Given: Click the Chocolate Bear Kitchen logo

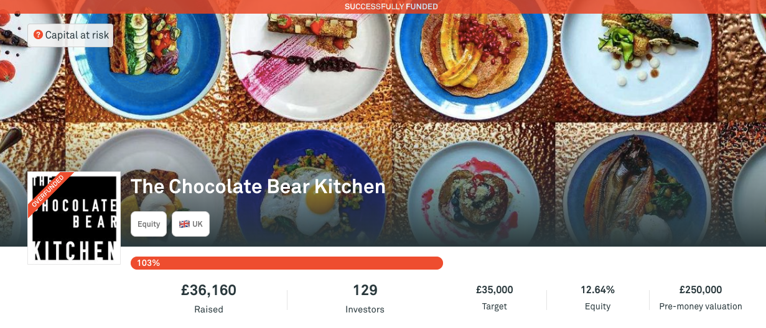Looking at the screenshot, I should click(x=74, y=218).
